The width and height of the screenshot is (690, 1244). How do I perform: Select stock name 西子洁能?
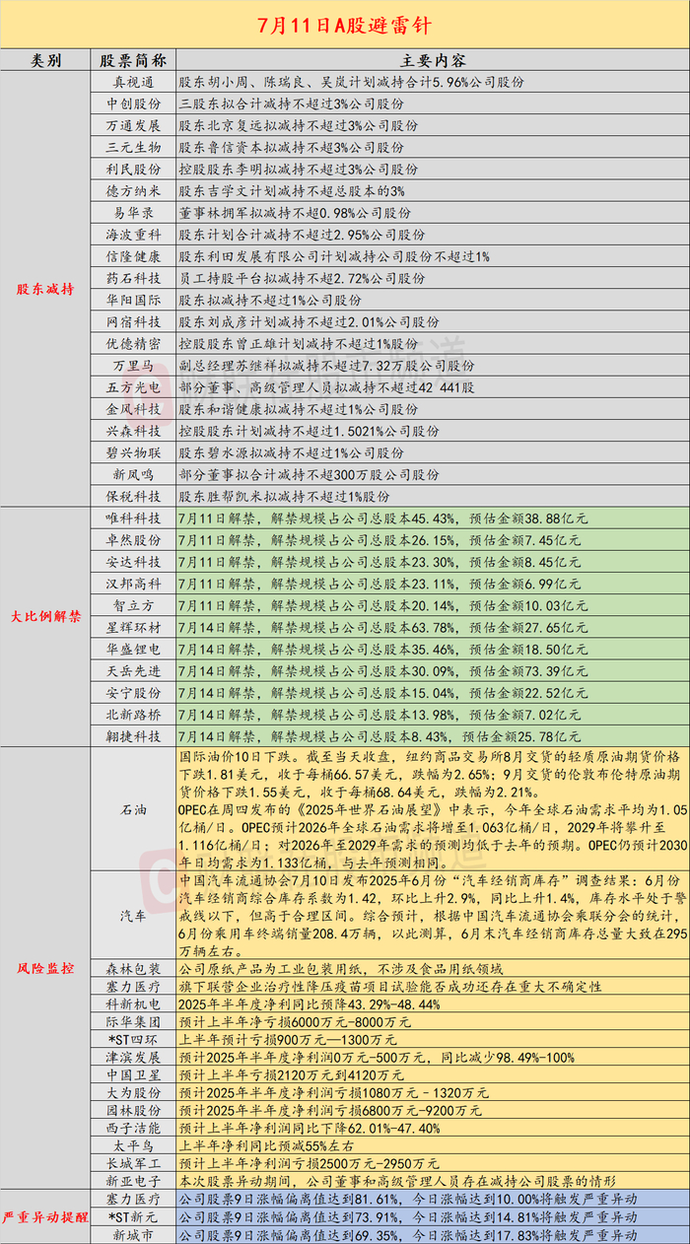[133, 1127]
